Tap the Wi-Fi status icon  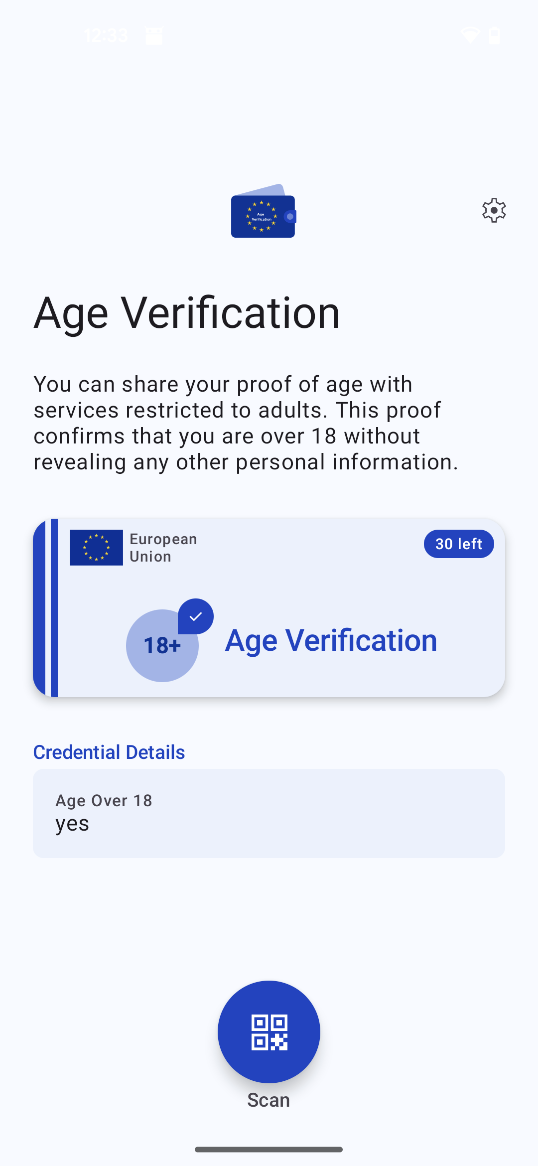(x=470, y=35)
